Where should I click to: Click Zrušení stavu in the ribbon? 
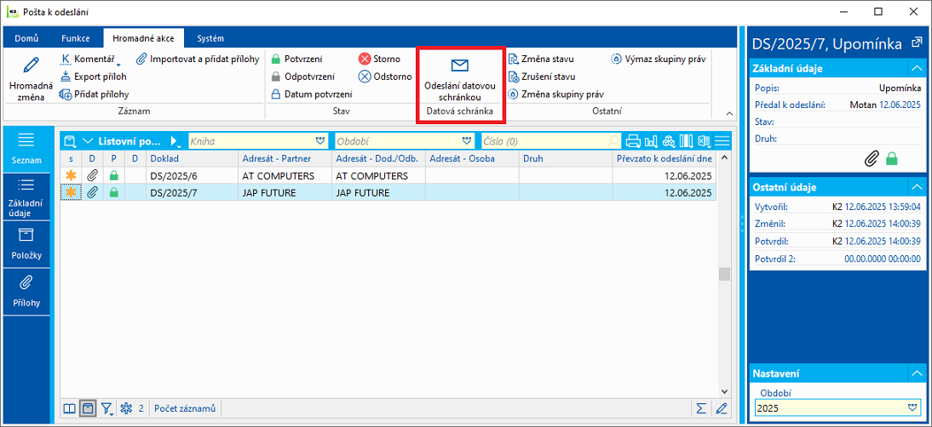pos(542,77)
